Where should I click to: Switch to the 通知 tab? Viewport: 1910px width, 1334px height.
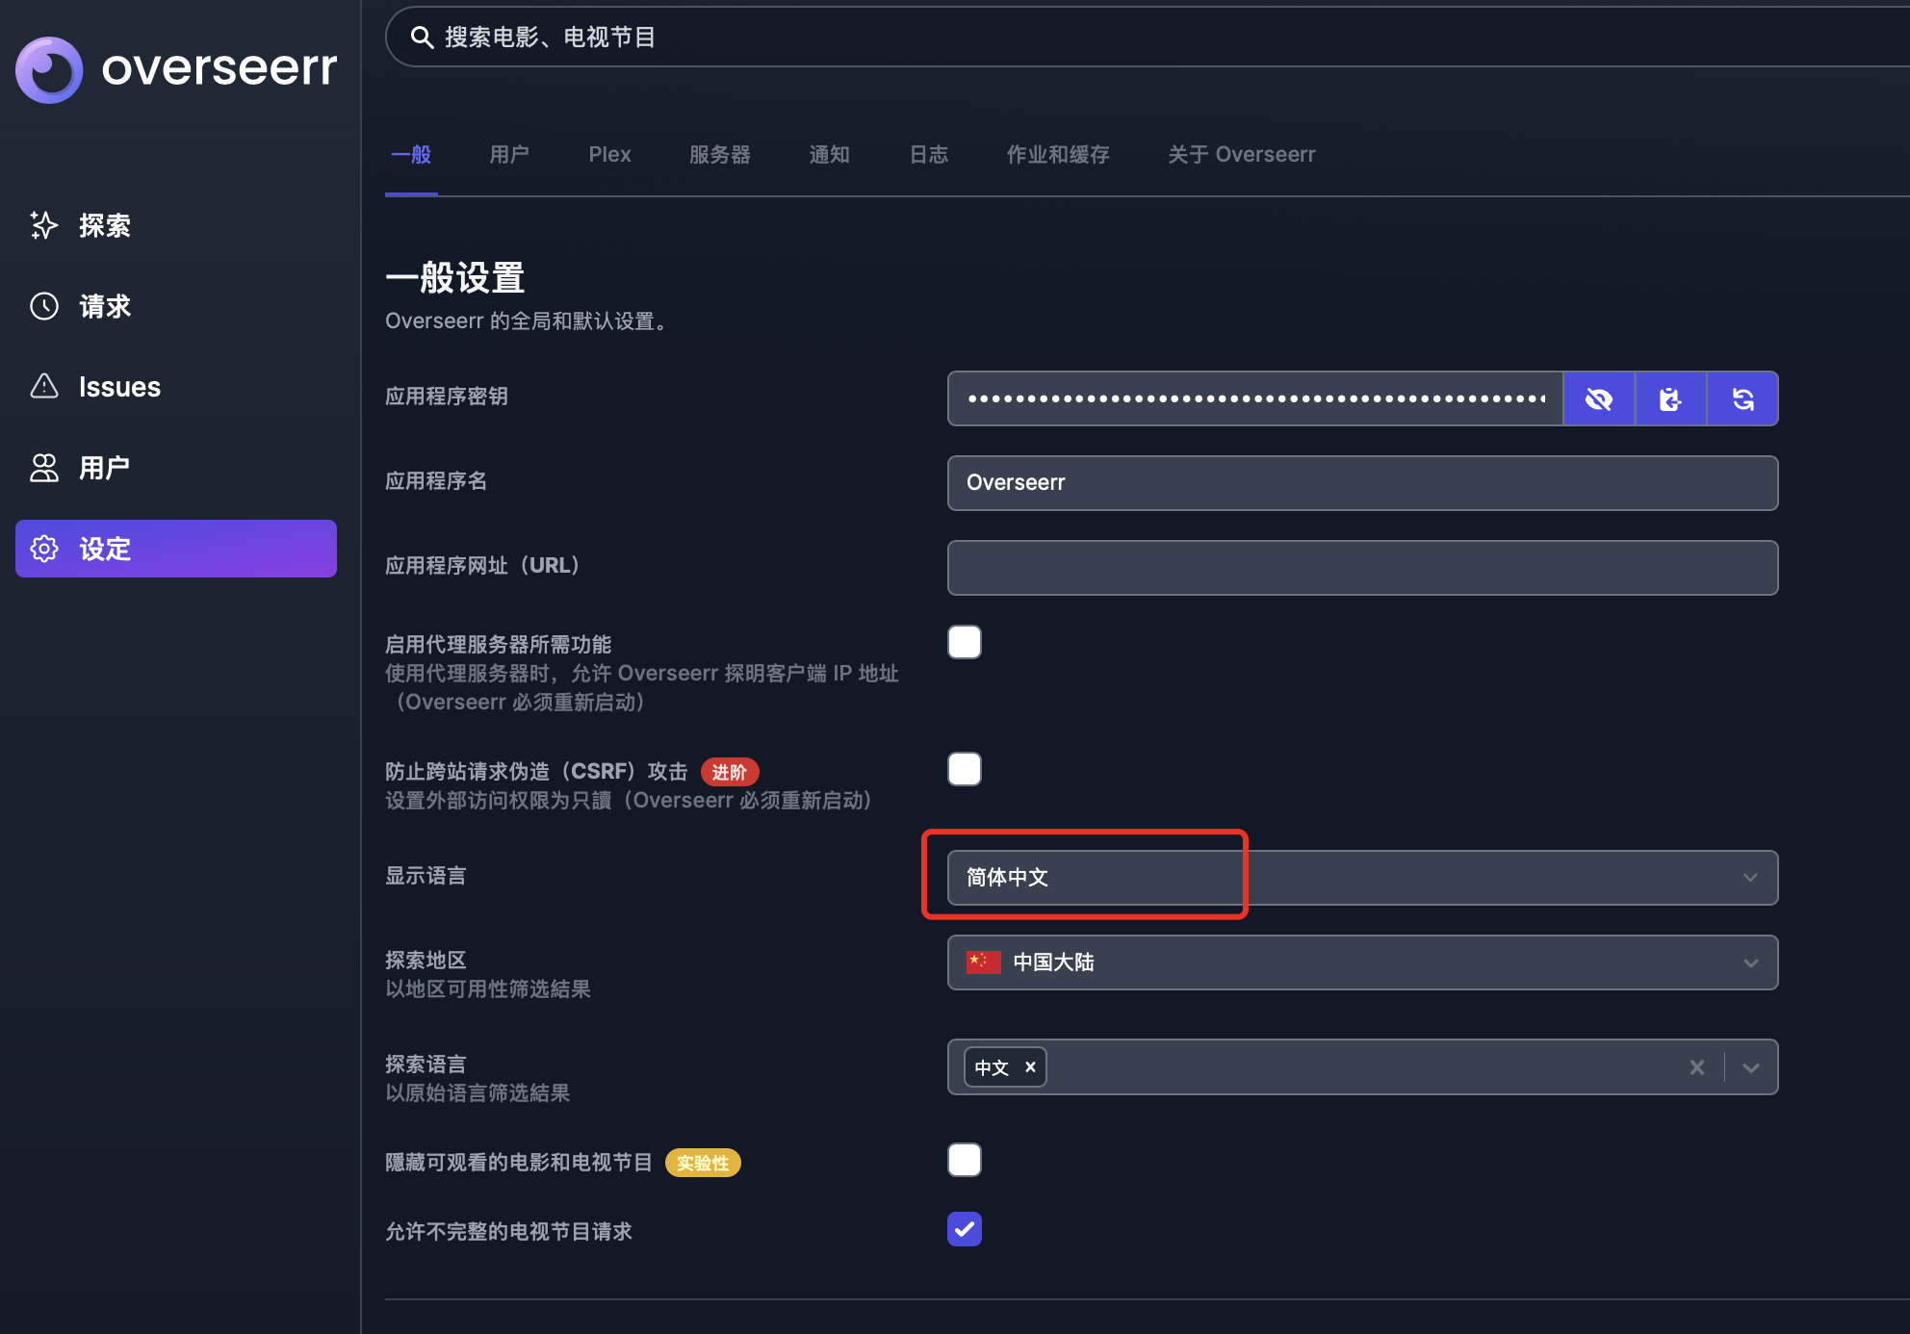coord(829,155)
